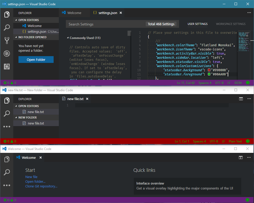Open Welcome in top window's open editors

point(36,26)
